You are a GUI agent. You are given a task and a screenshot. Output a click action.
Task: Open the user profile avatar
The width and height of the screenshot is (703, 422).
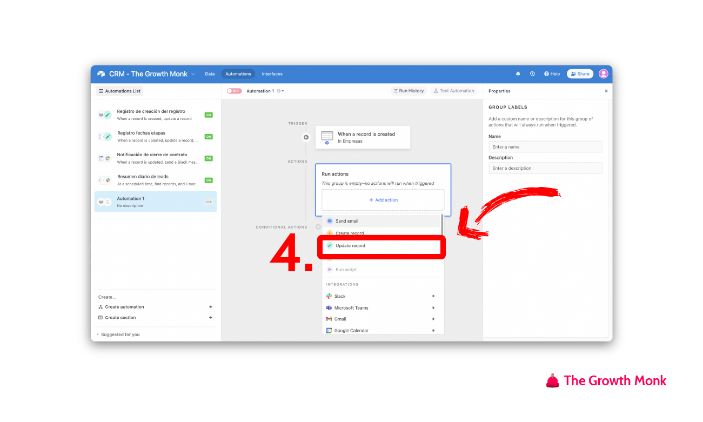604,74
